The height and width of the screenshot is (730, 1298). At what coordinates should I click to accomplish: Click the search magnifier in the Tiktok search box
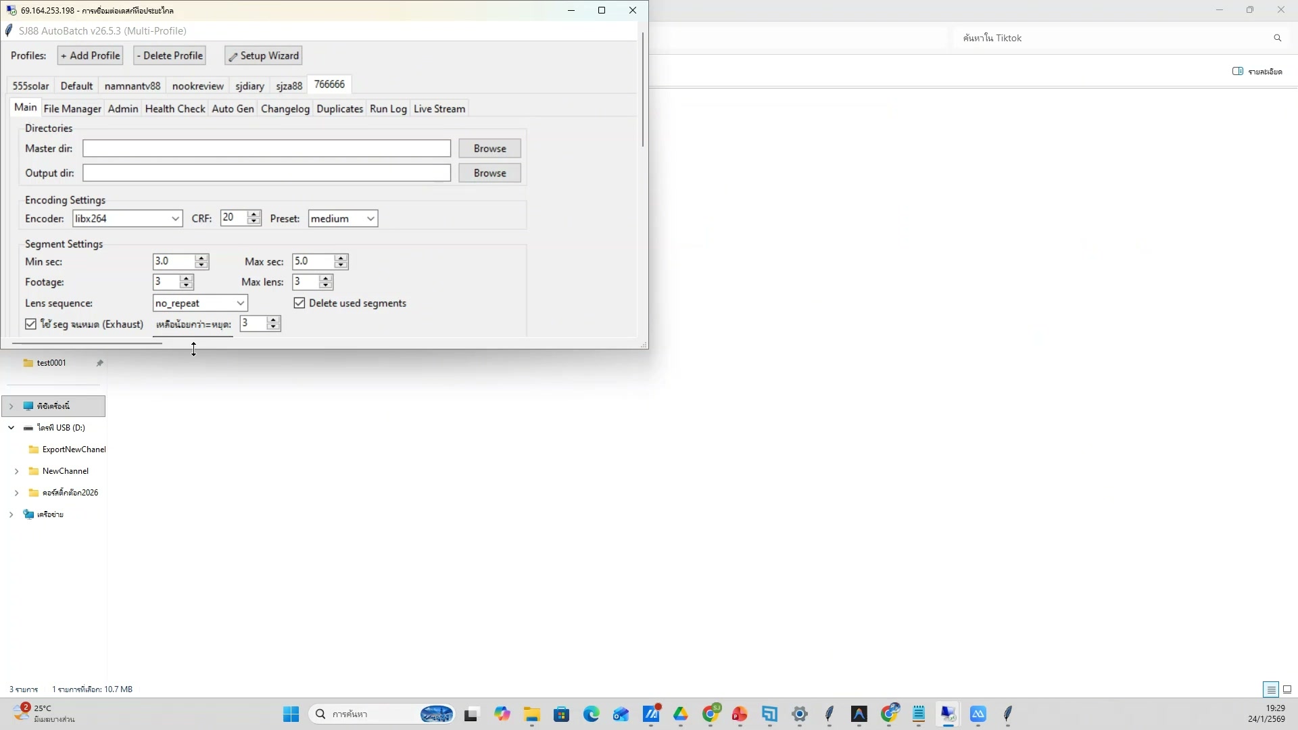pyautogui.click(x=1277, y=38)
